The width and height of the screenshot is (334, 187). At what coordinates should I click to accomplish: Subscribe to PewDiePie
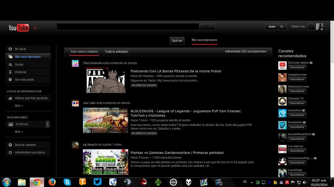click(297, 127)
